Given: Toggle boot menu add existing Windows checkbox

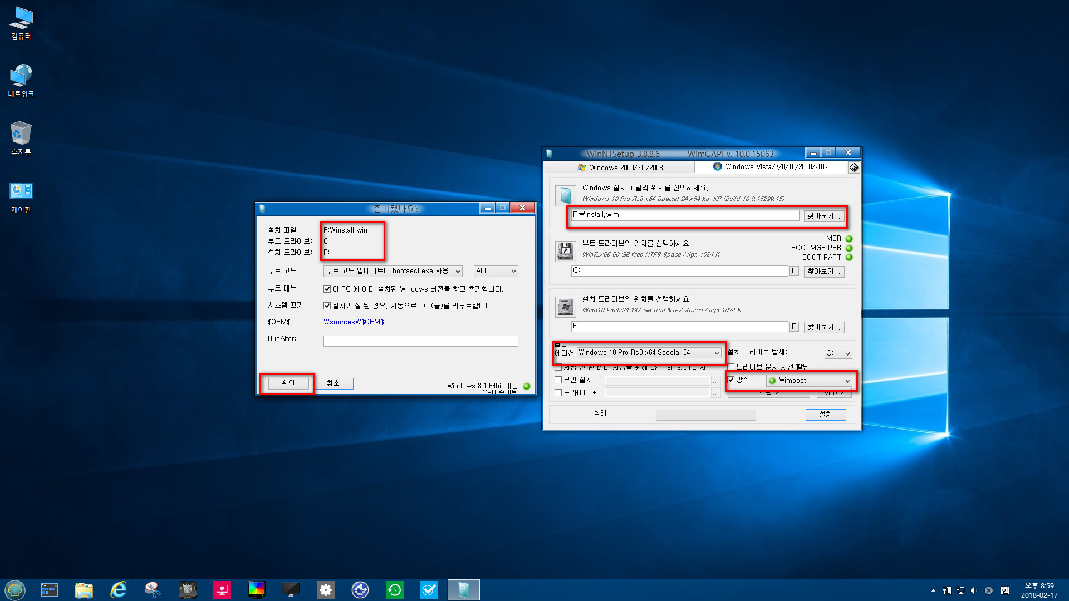Looking at the screenshot, I should pyautogui.click(x=327, y=289).
